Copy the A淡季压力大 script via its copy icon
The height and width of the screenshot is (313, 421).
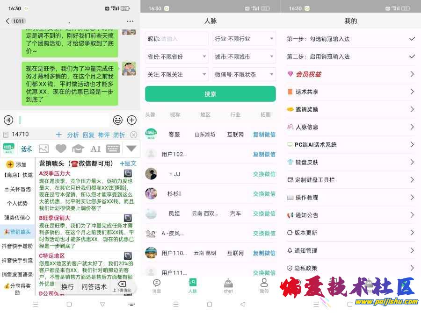[x=128, y=174]
